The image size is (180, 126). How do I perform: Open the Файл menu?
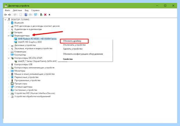click(x=8, y=10)
